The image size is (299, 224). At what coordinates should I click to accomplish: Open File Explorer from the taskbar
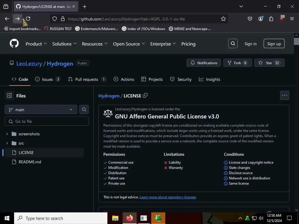(115, 218)
